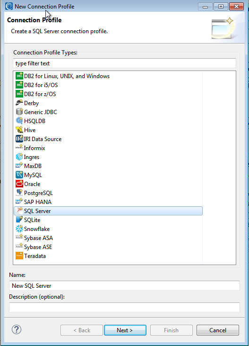Choose the Oracle database icon
The image size is (249, 346).
coord(19,184)
